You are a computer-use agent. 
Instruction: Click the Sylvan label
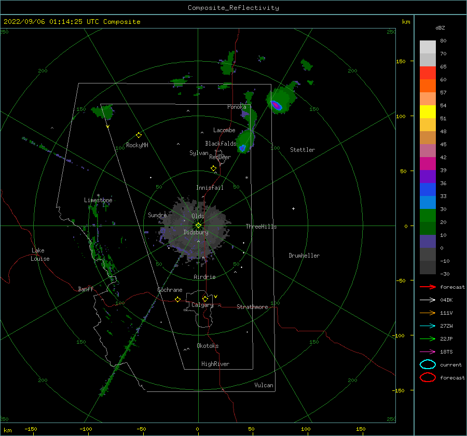pos(199,153)
